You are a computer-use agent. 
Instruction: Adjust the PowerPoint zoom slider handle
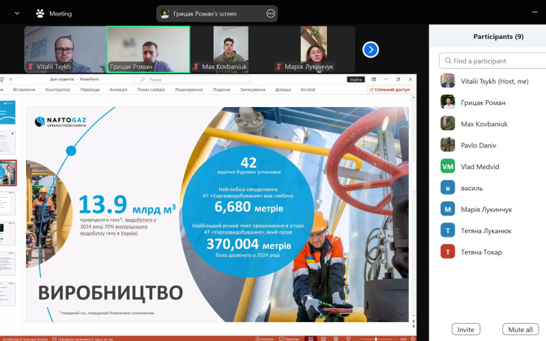(376, 338)
